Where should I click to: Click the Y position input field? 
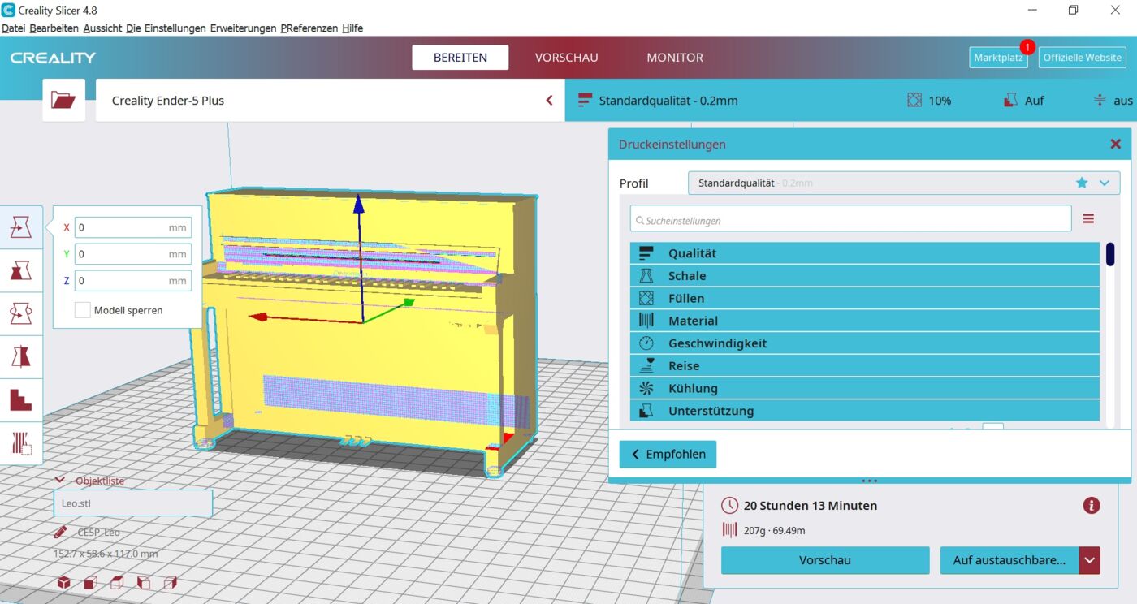(133, 254)
